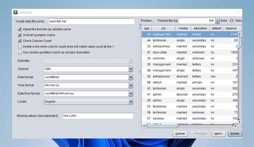
Task: Open the Charset dropdown showing GBK
Action: pyautogui.click(x=131, y=69)
